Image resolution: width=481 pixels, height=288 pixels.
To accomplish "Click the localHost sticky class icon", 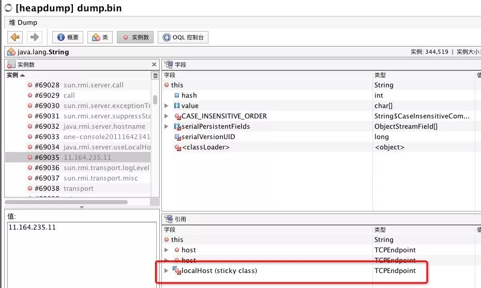I will pyautogui.click(x=177, y=270).
